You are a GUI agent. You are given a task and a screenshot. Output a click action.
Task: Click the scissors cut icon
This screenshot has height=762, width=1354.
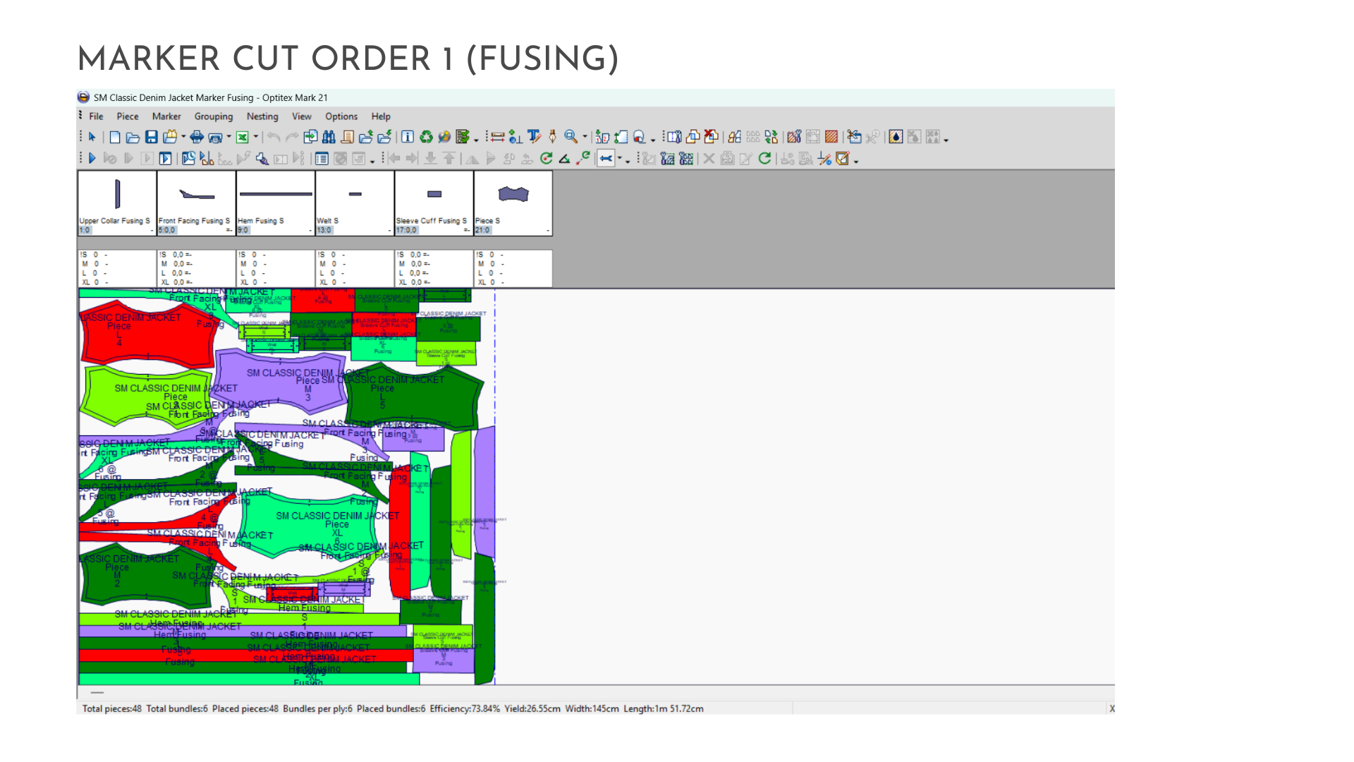point(854,137)
